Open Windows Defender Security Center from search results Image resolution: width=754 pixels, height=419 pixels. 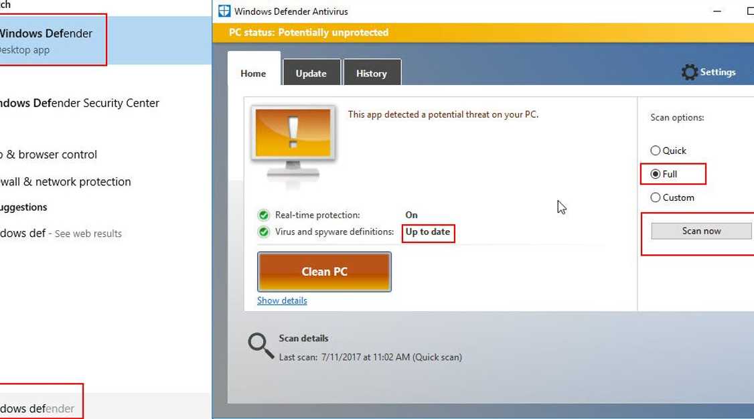pyautogui.click(x=80, y=102)
